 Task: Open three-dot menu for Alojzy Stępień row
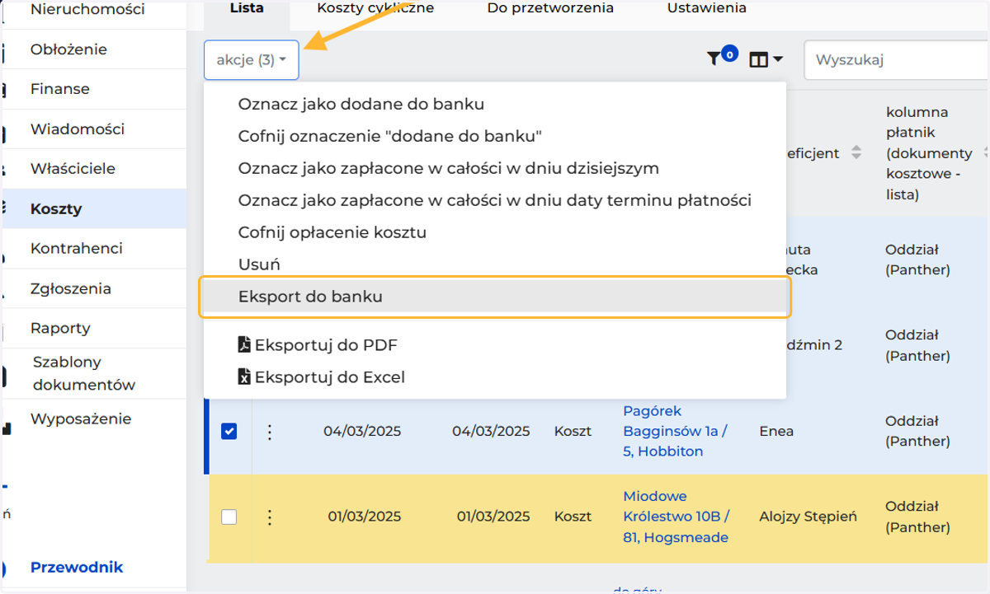tap(269, 517)
